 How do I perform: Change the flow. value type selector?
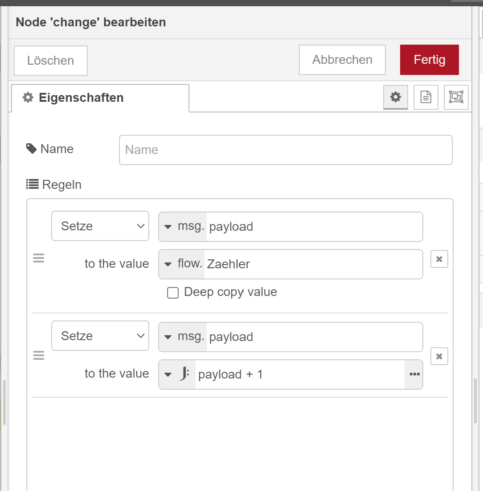182,264
